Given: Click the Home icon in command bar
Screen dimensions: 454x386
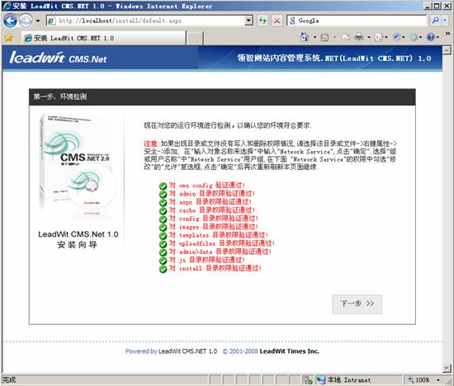Looking at the screenshot, I should click(x=305, y=37).
